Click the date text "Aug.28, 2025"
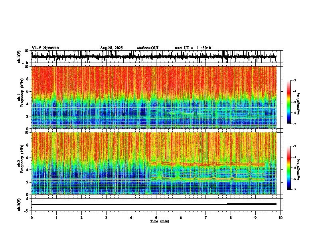Screen dimensions: 316x244 (111, 48)
